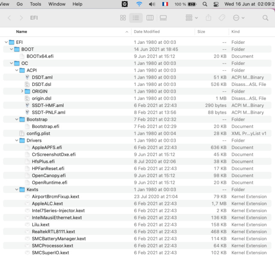This screenshot has height=256, width=275.
Task: Select the OpenRuntime.efi file
Action: tap(49, 183)
